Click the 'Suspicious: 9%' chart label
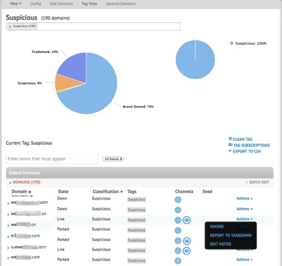Viewport: 282px width, 266px height. point(30,83)
